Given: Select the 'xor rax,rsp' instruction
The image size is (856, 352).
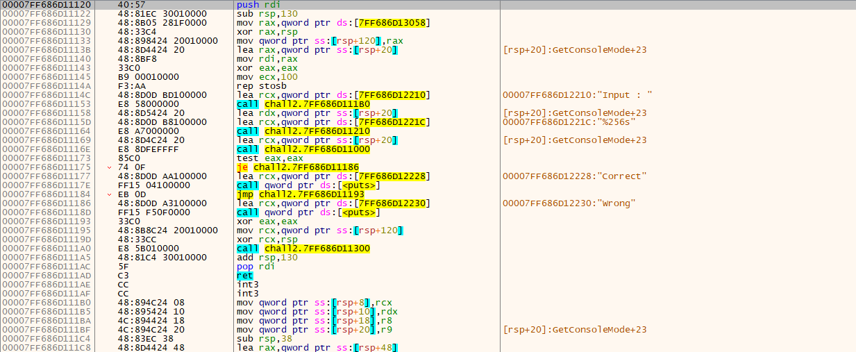Looking at the screenshot, I should tap(265, 32).
